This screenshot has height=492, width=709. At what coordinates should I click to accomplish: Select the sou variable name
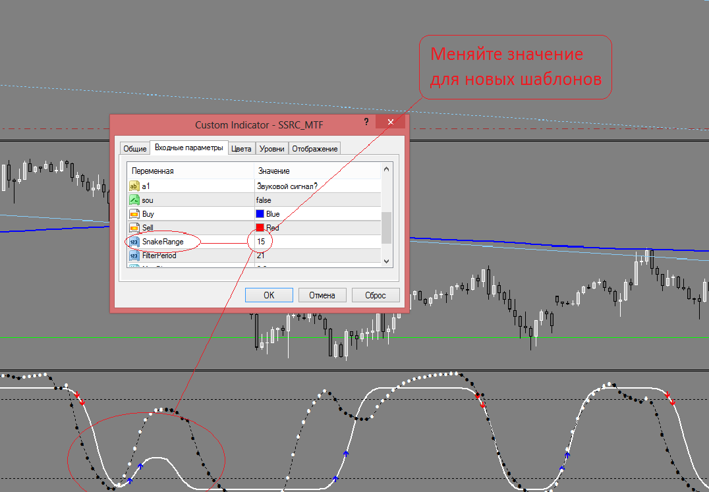click(148, 200)
